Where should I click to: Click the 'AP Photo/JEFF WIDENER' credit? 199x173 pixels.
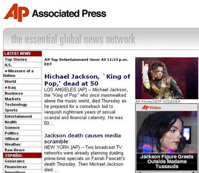[x=158, y=101]
